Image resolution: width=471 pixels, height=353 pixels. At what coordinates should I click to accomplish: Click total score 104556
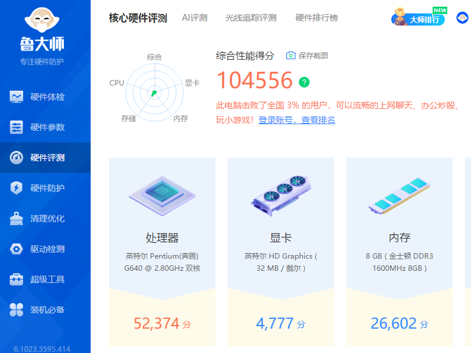(x=255, y=80)
